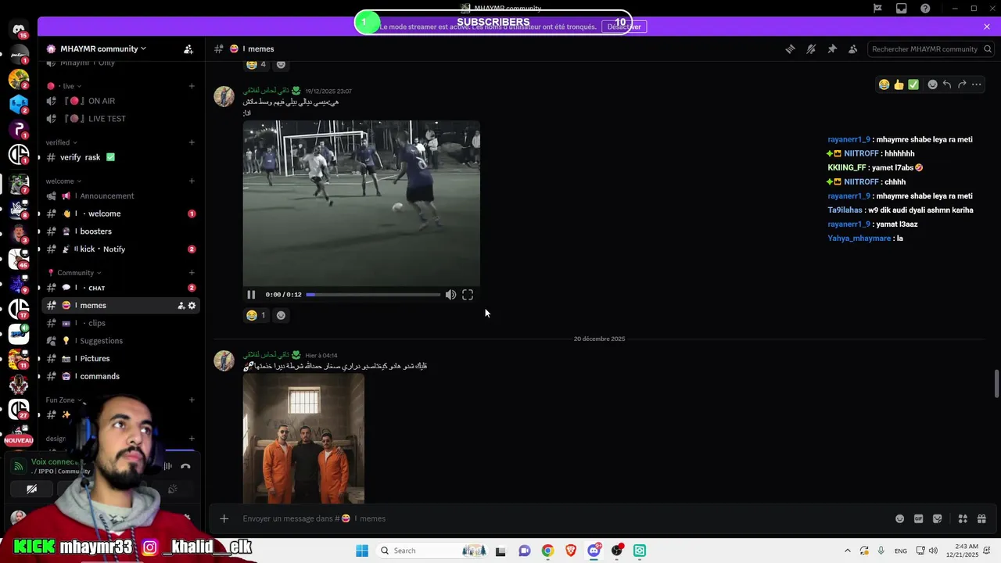Click invite people icon beside server name

pos(188,48)
